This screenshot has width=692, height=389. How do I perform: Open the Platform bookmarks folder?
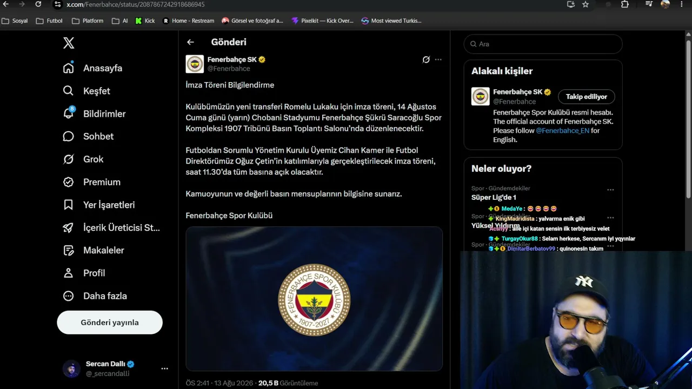click(x=88, y=21)
